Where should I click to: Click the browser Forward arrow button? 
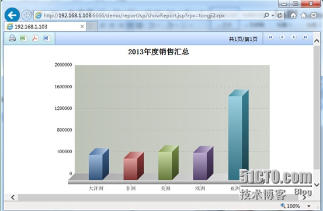[x=26, y=15]
